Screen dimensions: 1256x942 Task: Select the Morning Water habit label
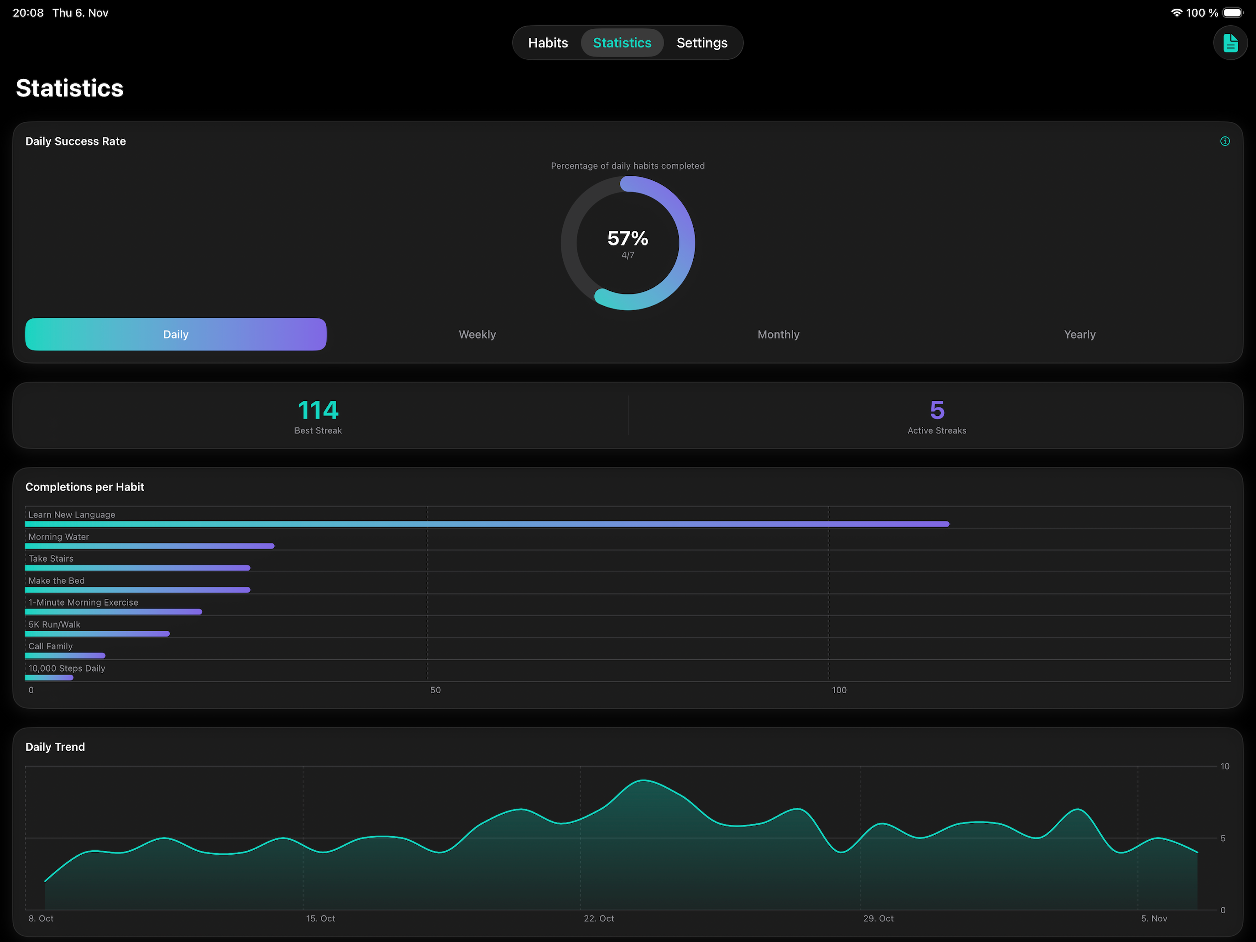(x=58, y=537)
